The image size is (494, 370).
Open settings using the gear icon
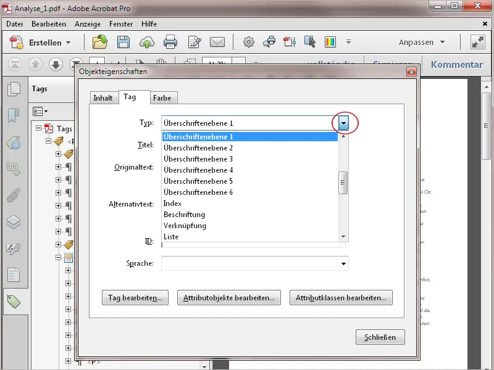(249, 42)
